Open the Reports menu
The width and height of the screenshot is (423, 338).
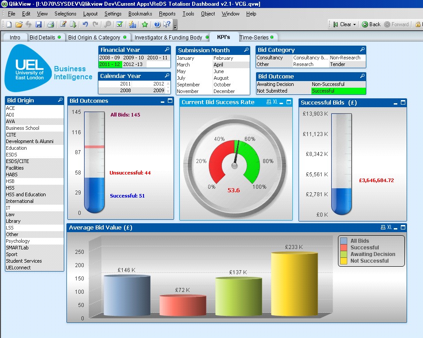click(167, 14)
